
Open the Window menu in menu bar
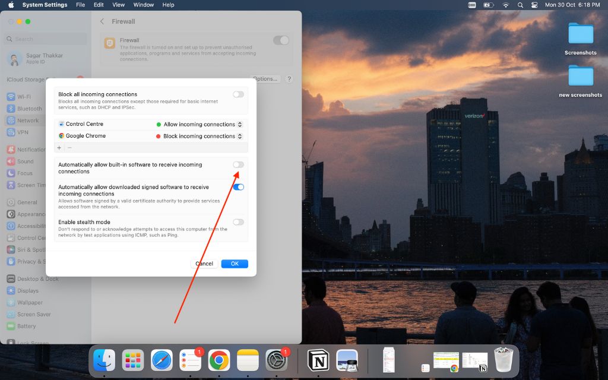(x=144, y=5)
